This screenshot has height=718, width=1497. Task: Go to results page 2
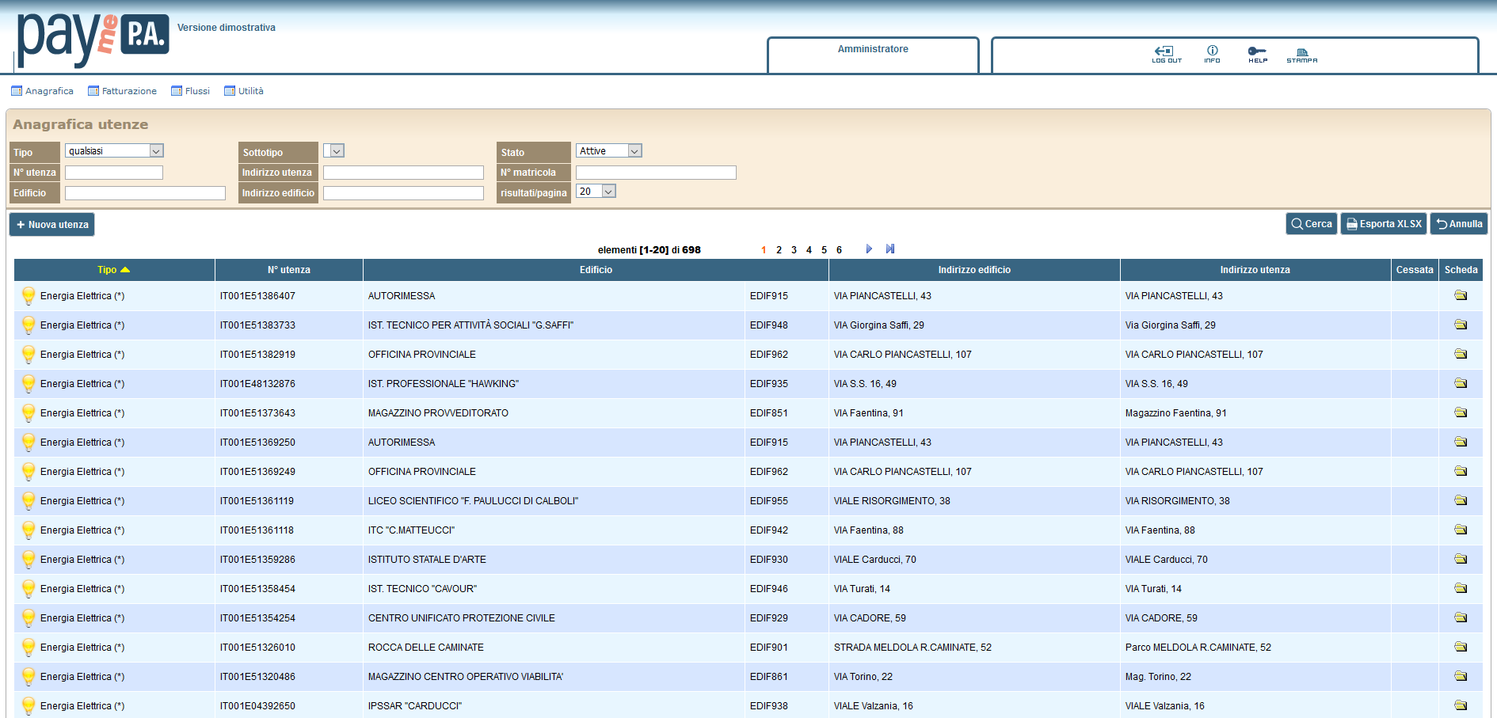coord(779,249)
